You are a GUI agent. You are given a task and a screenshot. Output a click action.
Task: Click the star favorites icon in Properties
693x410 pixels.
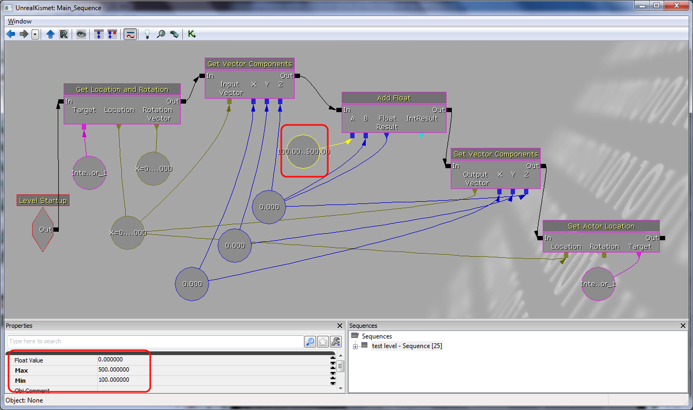(323, 342)
